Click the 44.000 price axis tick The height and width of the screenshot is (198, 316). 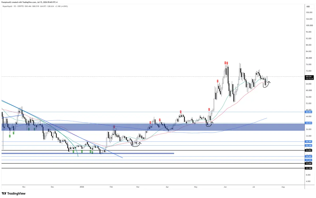click(x=309, y=116)
